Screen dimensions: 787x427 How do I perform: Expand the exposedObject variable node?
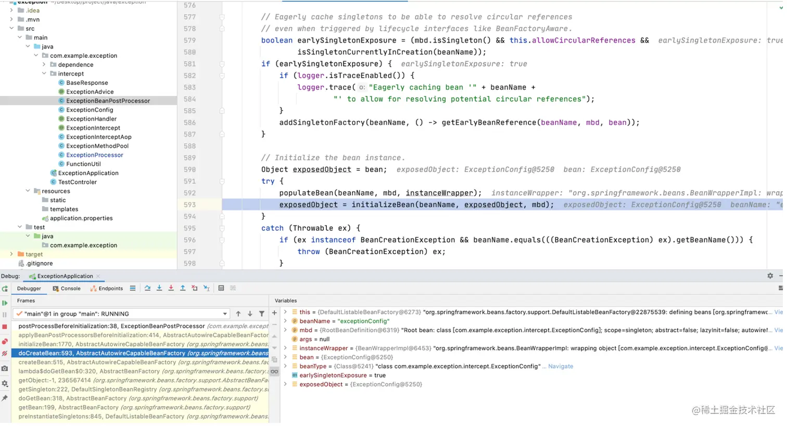[285, 384]
